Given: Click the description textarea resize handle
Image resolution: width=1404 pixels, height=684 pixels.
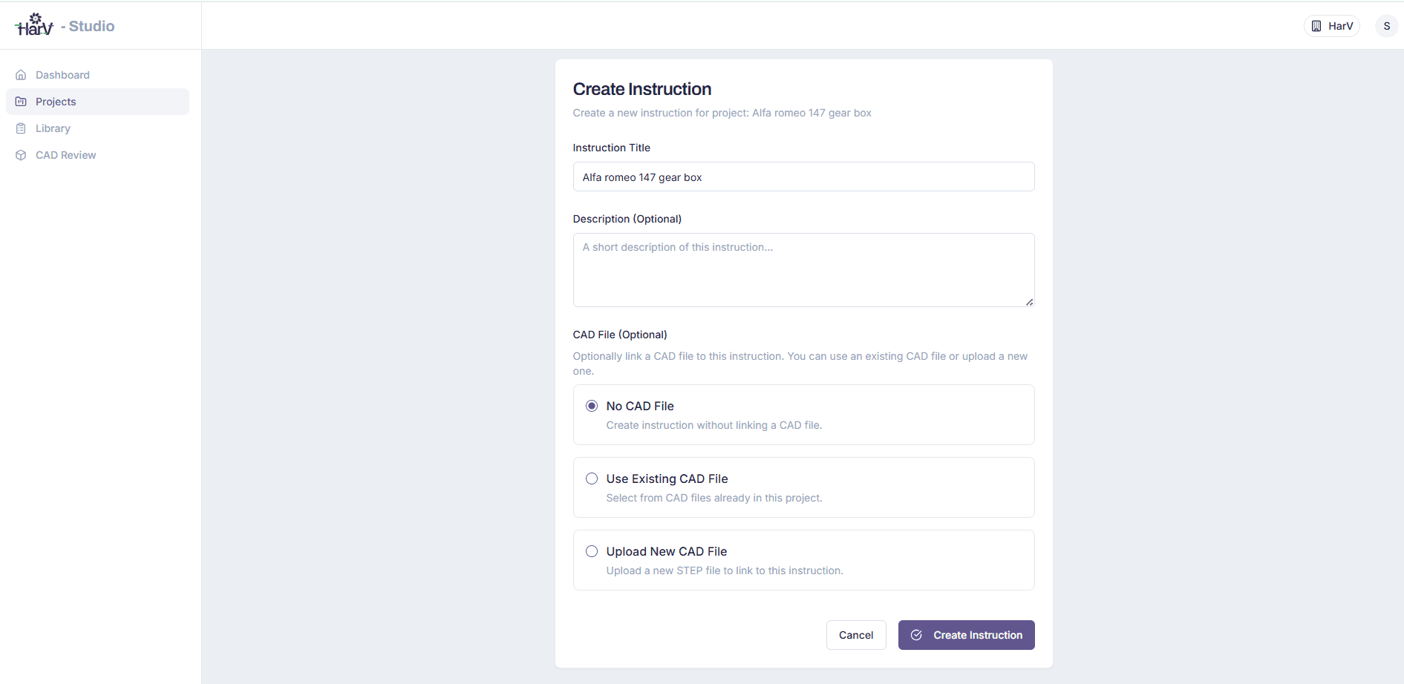Looking at the screenshot, I should click(1029, 302).
